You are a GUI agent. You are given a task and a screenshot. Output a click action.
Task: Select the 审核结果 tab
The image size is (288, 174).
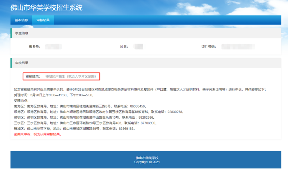coord(43,20)
